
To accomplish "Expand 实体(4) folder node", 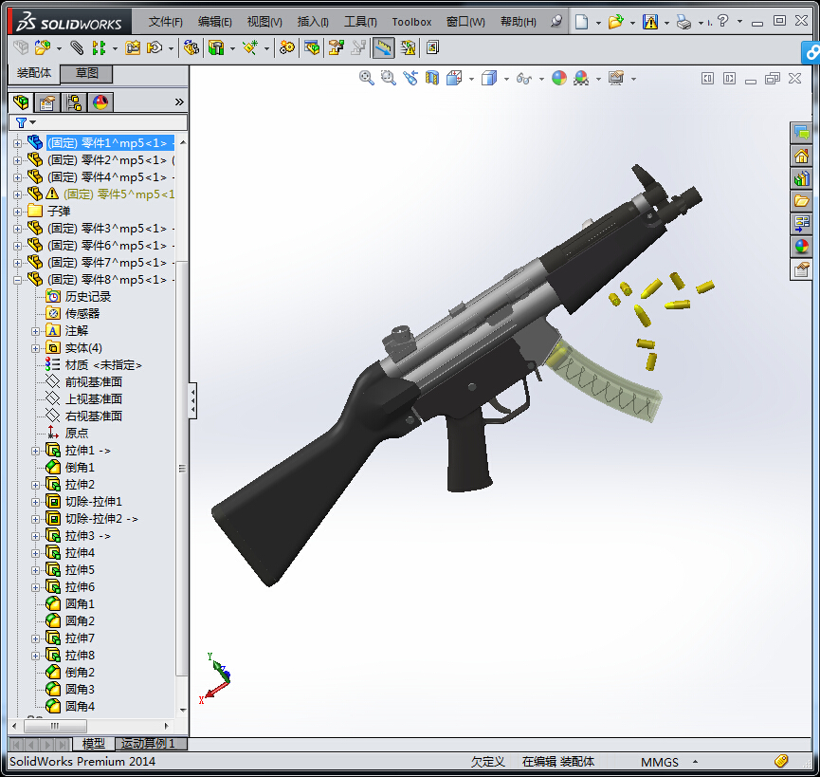I will click(35, 348).
